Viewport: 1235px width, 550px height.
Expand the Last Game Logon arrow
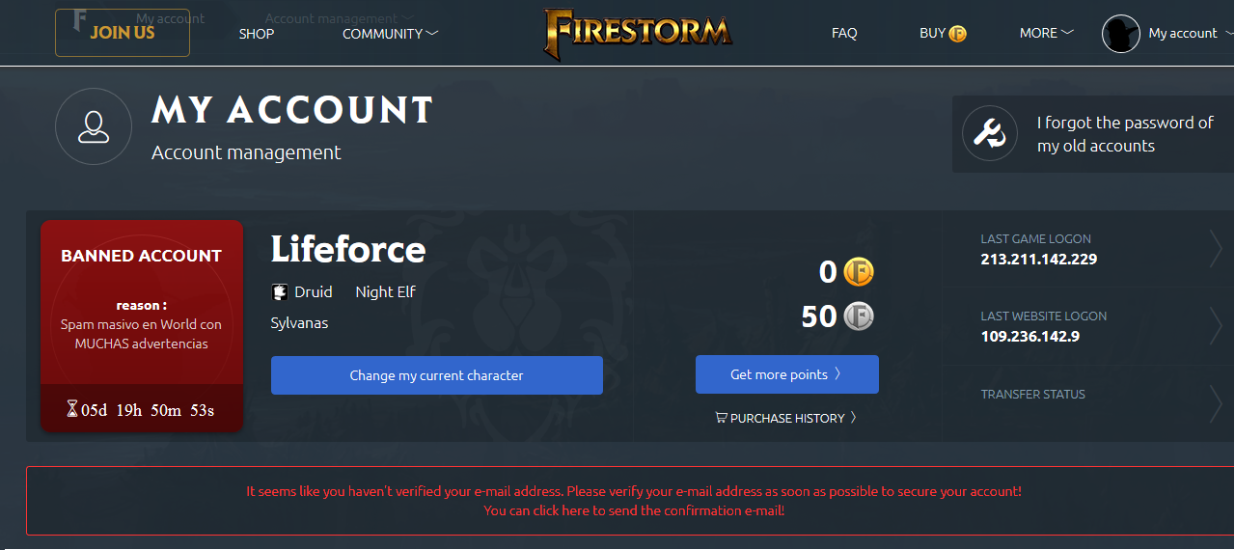point(1216,249)
